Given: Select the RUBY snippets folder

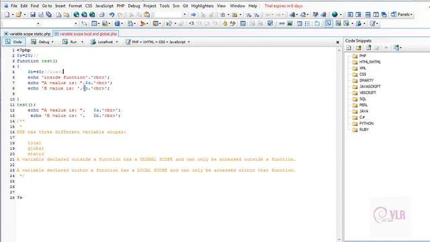Looking at the screenshot, I should pyautogui.click(x=361, y=130).
